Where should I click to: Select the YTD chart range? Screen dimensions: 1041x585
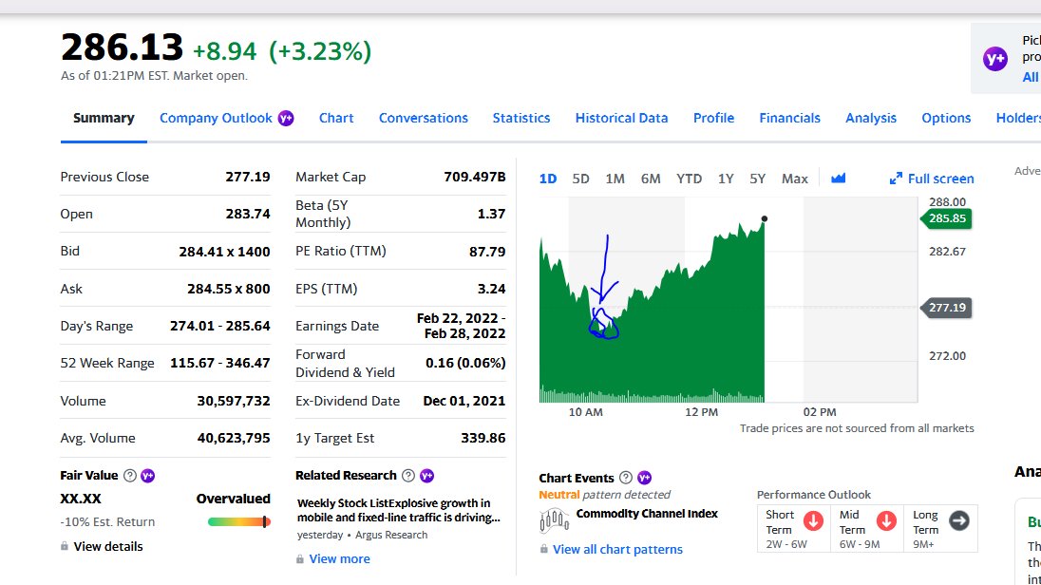(690, 179)
